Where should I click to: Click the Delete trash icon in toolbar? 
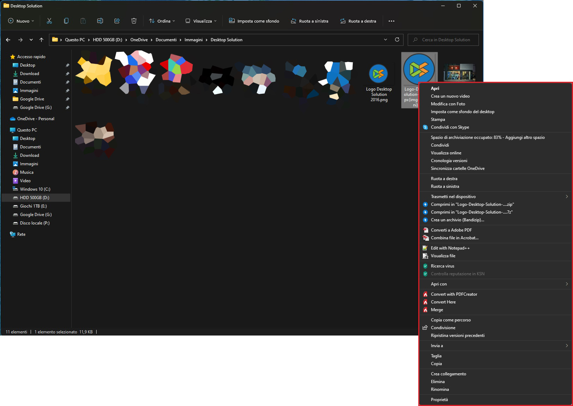134,21
